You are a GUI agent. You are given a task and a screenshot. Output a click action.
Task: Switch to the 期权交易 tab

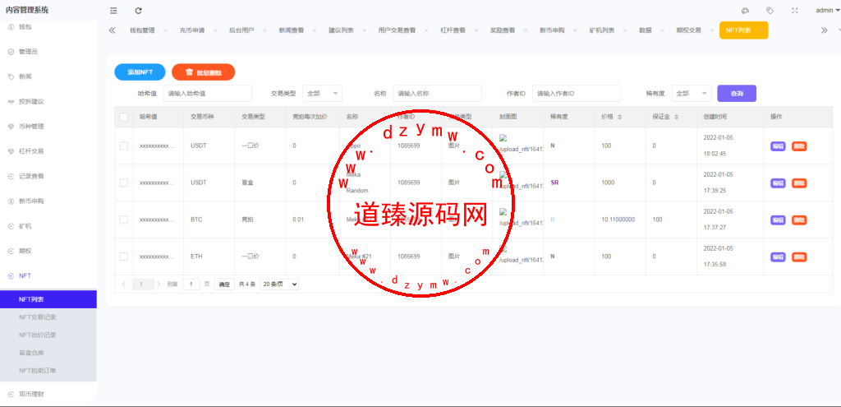(689, 30)
